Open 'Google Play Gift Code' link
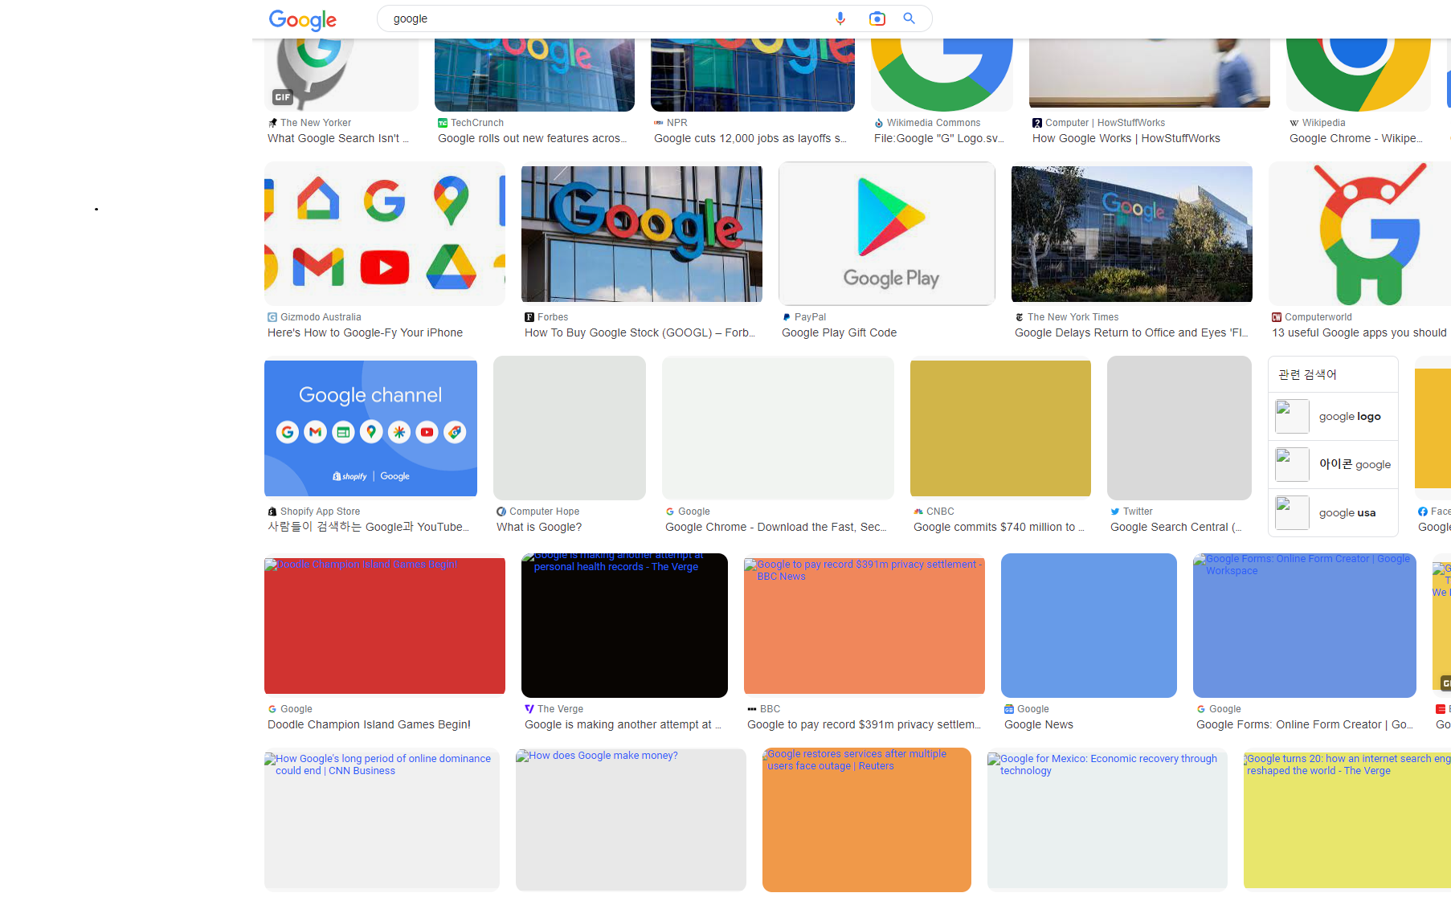Viewport: 1451px width, 897px height. click(x=840, y=332)
